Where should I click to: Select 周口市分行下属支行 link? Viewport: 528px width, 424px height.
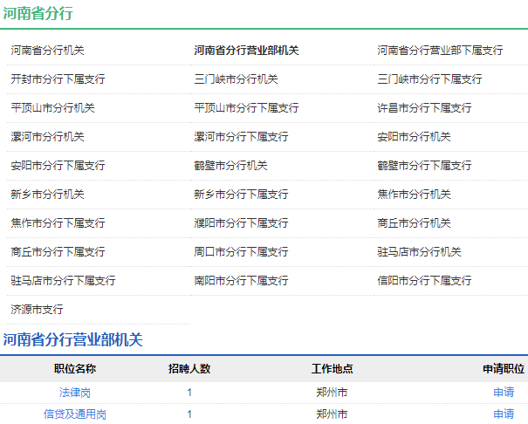tap(241, 252)
